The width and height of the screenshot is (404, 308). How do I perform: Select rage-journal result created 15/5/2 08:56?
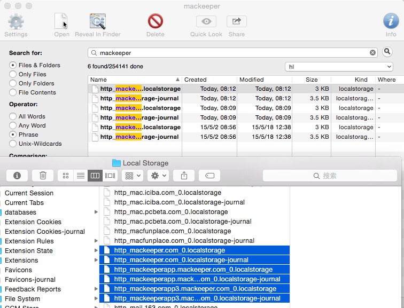[246, 137]
